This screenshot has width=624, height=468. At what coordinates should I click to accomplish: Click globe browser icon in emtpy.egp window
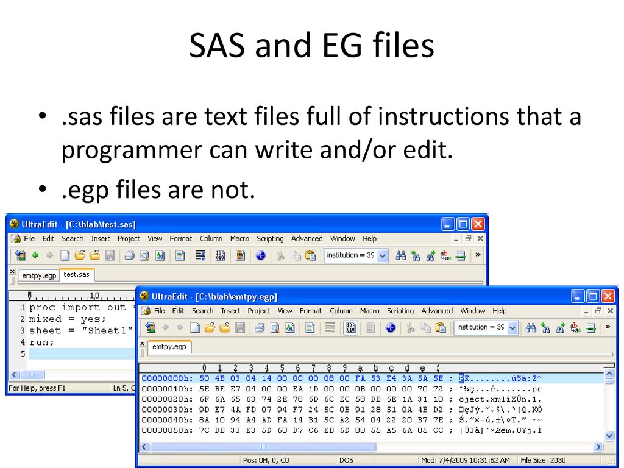point(391,328)
